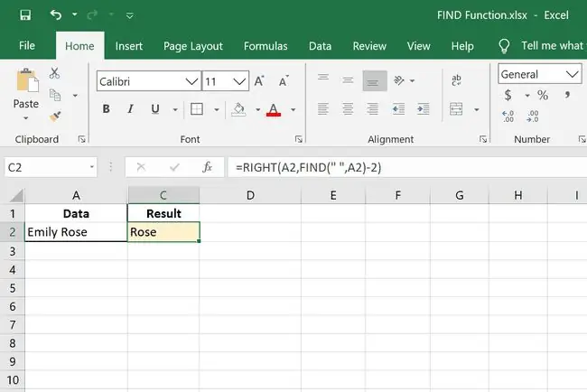Select cell A2 containing Emily Rose
The height and width of the screenshot is (392, 587).
pos(76,232)
